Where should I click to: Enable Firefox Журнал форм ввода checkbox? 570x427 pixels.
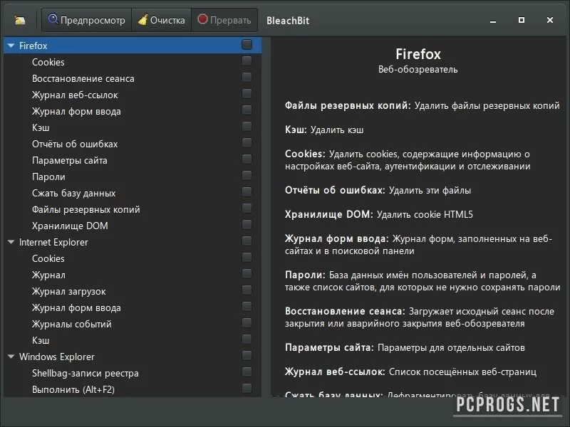click(247, 110)
